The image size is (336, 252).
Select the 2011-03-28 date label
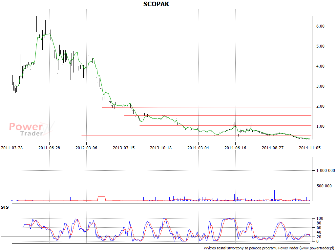click(x=12, y=148)
